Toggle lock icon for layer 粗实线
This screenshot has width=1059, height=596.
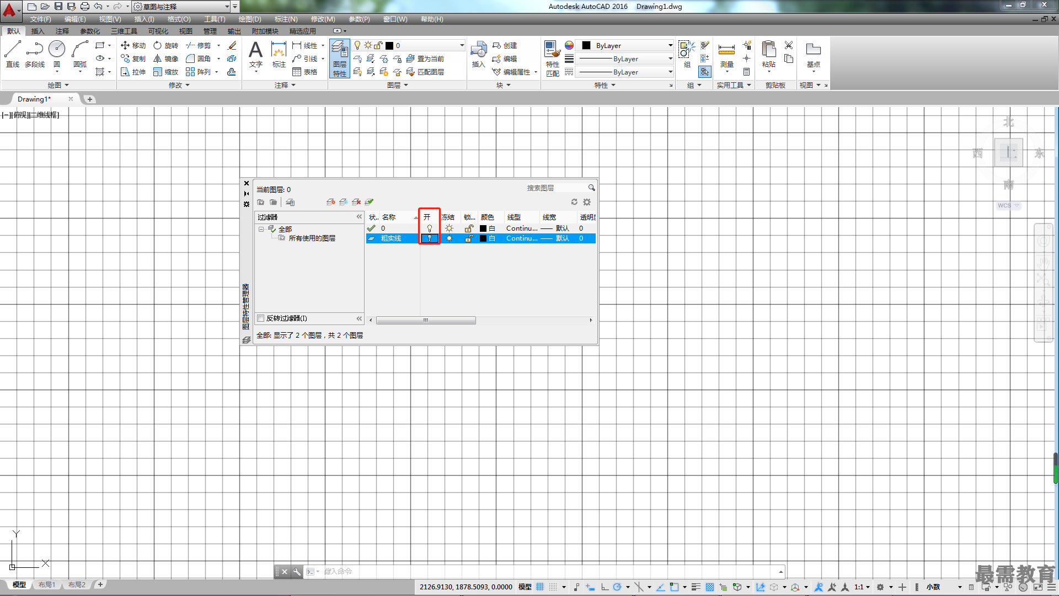pos(469,238)
